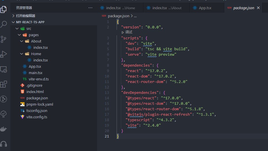
Task: Switch to index.tsx Home tab
Action: [x=120, y=8]
